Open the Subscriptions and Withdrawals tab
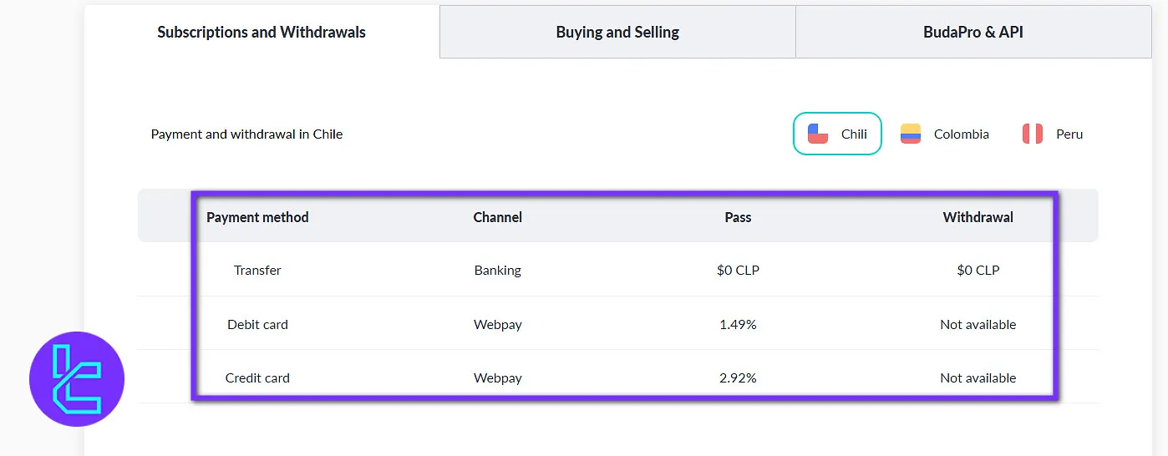 click(x=262, y=33)
